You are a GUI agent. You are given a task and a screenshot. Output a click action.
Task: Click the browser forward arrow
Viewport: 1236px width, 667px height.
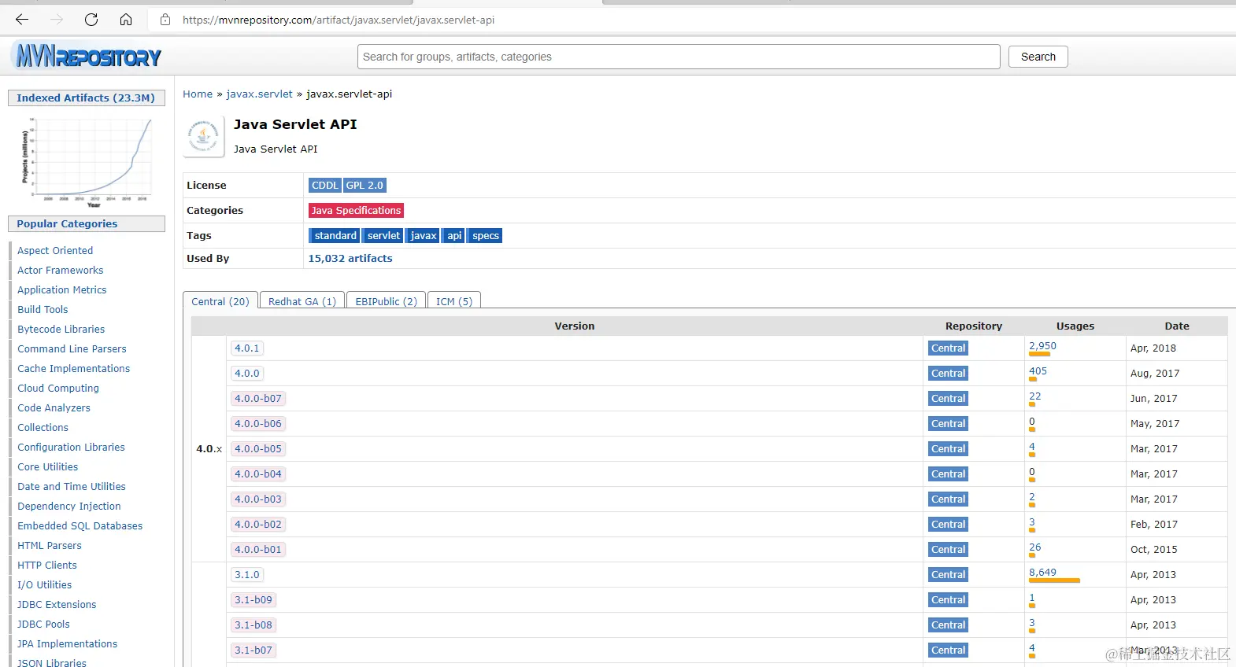coord(57,20)
